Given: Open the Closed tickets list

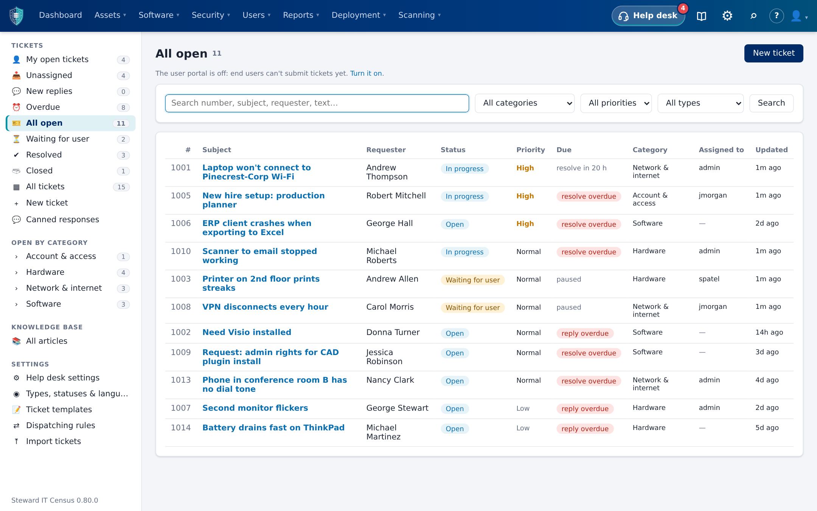Looking at the screenshot, I should tap(71, 171).
